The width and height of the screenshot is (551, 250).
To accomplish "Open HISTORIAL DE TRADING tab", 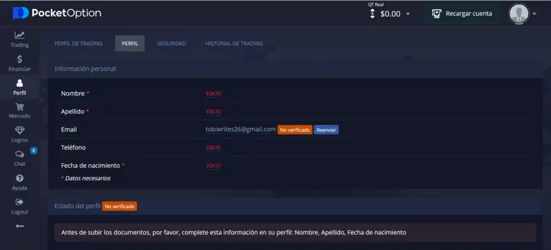I will pyautogui.click(x=234, y=43).
